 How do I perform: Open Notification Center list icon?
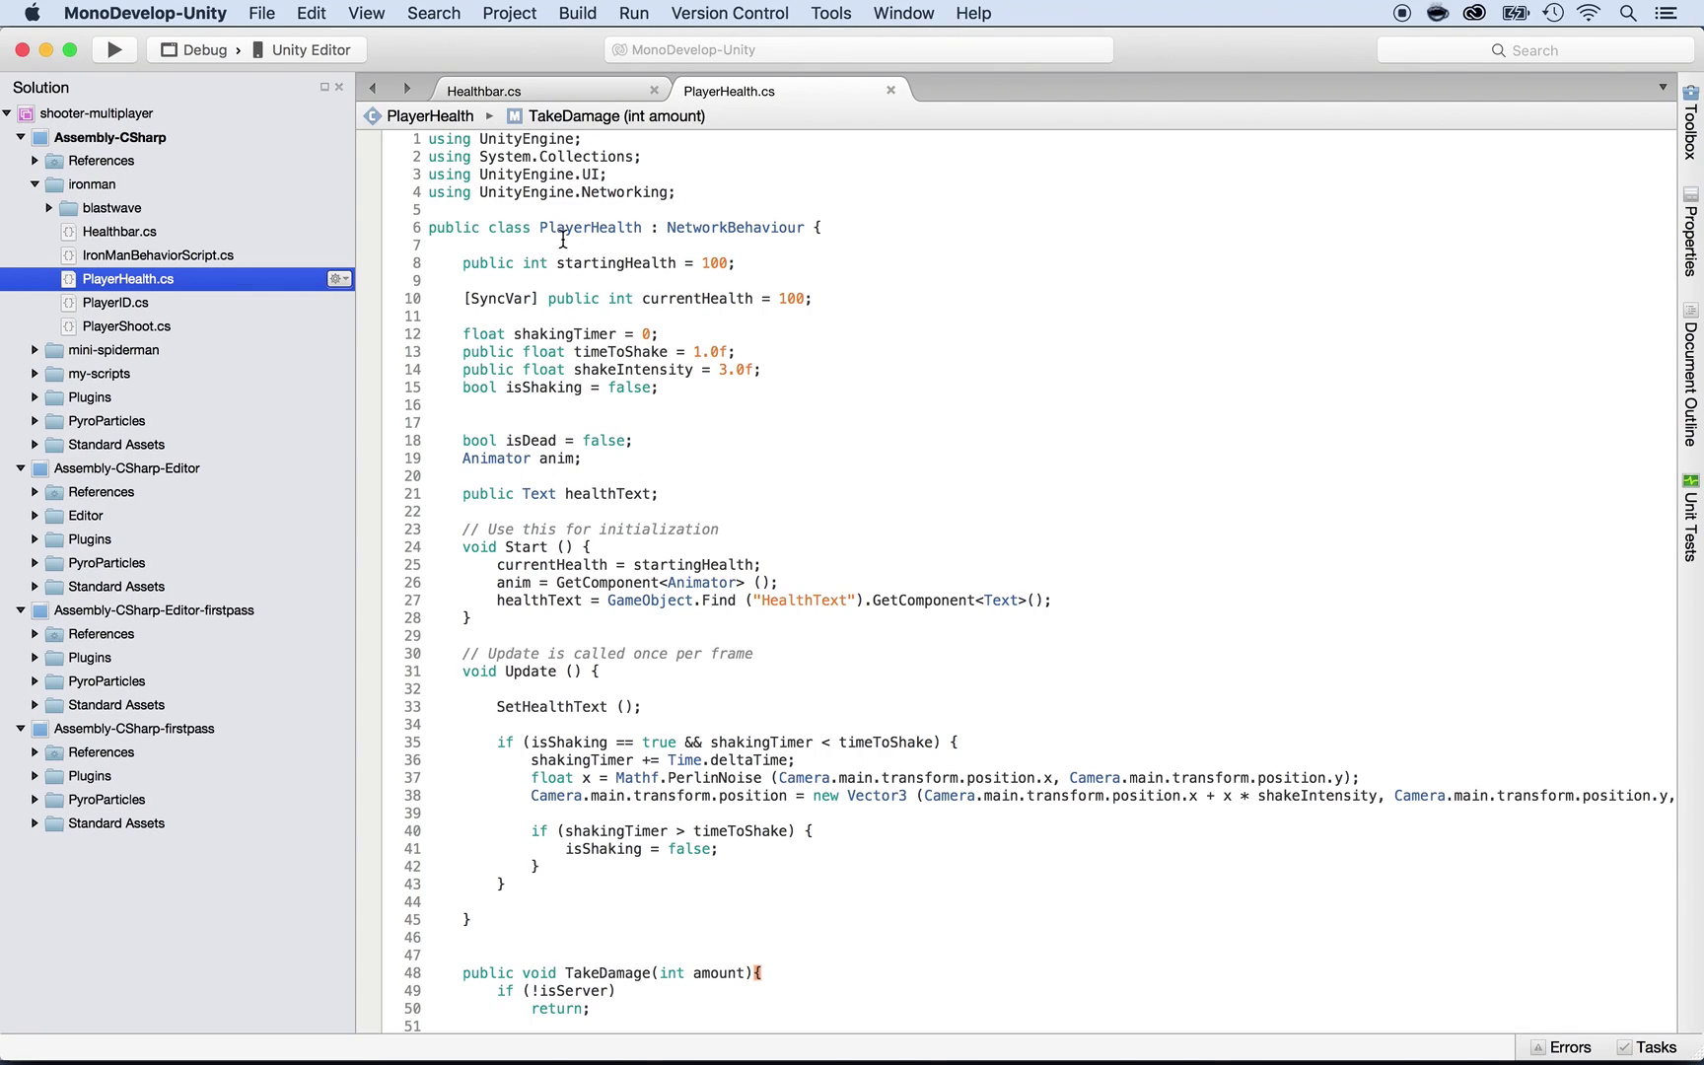1666,13
